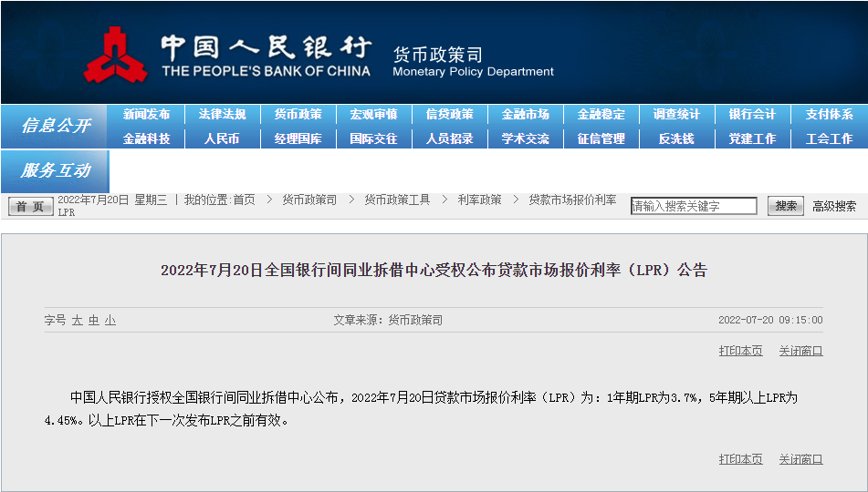Click the 信息公开 tab
The height and width of the screenshot is (492, 868).
click(55, 126)
